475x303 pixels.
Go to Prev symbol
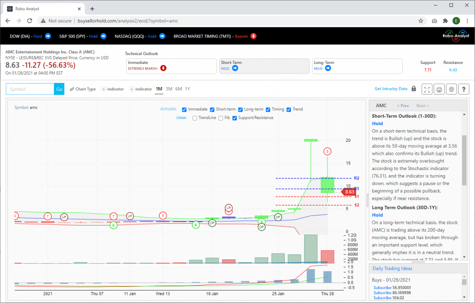pos(403,106)
